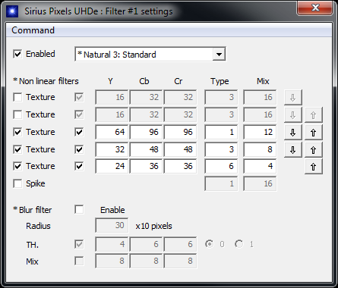Click the "* Blur filter" label
This screenshot has height=288, width=338.
[33, 210]
